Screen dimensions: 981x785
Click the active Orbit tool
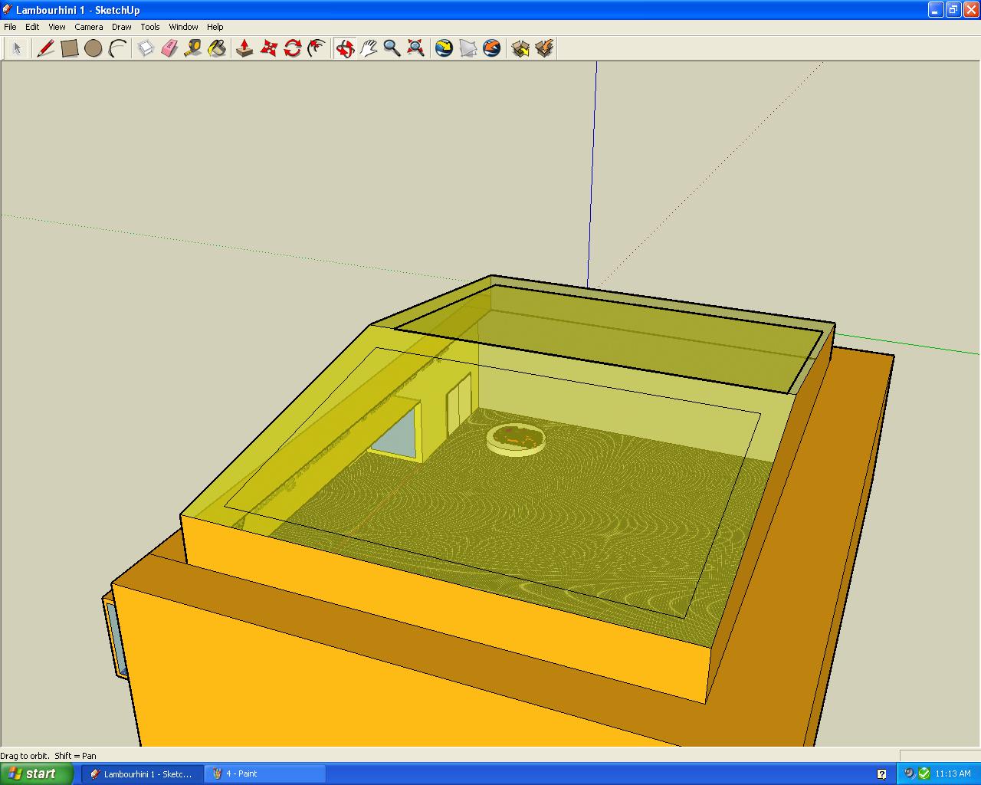click(x=345, y=48)
